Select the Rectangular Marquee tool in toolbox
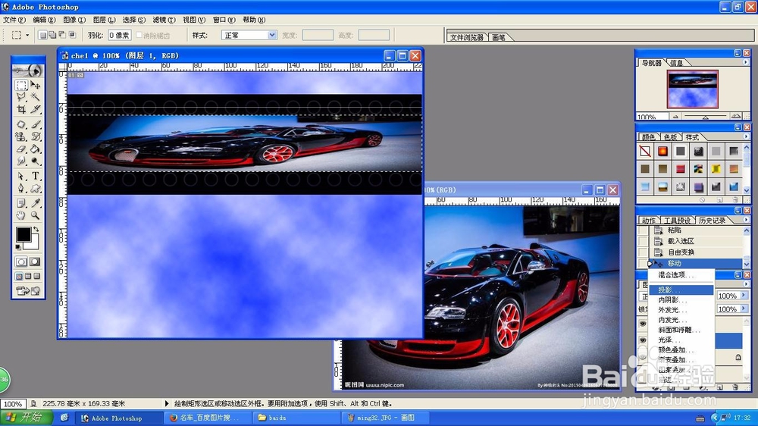Viewport: 758px width, 426px height. [x=21, y=86]
